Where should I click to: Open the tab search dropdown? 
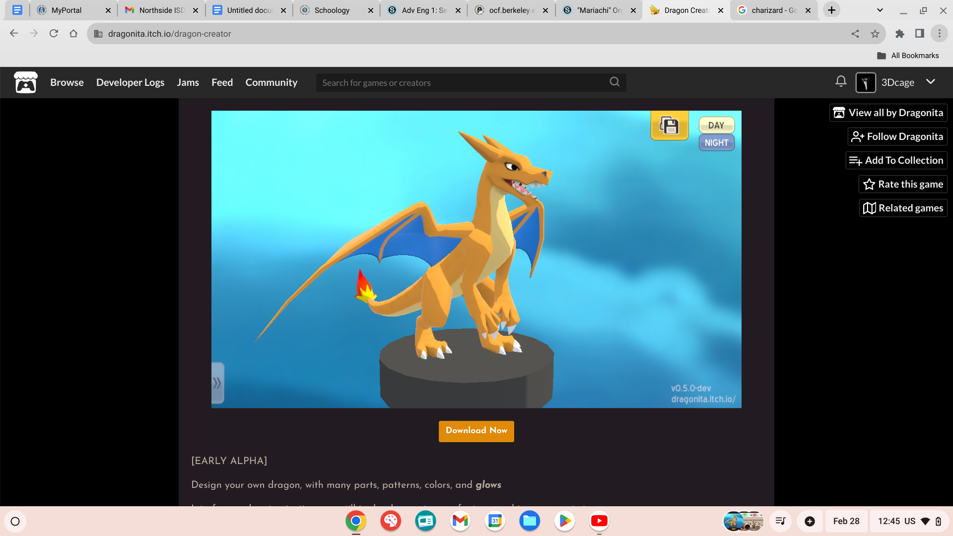coord(880,10)
